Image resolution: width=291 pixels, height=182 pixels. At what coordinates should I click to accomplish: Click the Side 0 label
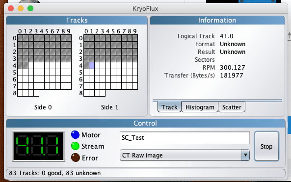(43, 107)
